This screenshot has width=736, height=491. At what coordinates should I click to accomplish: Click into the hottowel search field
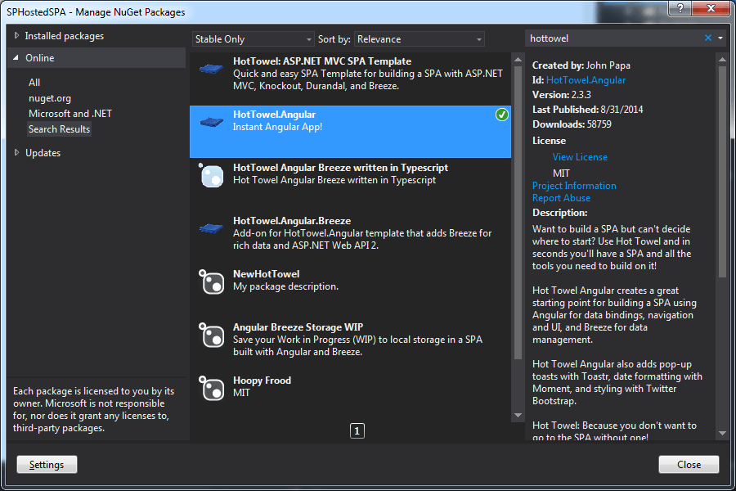(x=615, y=38)
